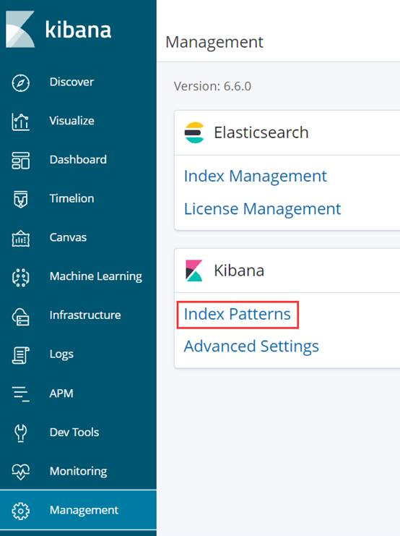Image resolution: width=400 pixels, height=536 pixels.
Task: Open Canvas via its icon
Action: [x=20, y=238]
